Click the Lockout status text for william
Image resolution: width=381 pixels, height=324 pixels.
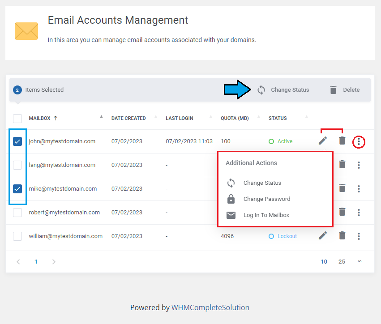point(287,236)
